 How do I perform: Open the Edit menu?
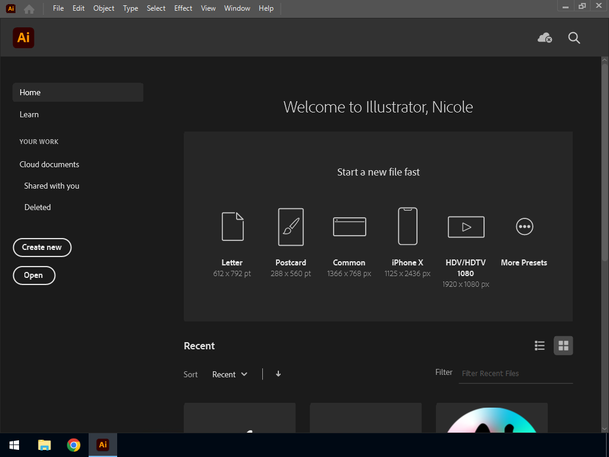click(x=79, y=8)
